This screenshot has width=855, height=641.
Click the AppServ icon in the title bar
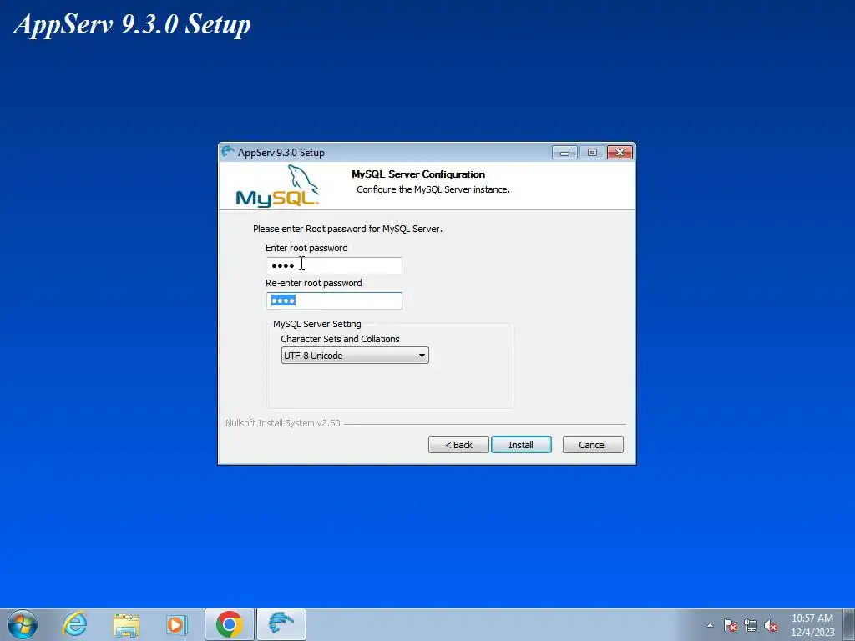(x=227, y=152)
